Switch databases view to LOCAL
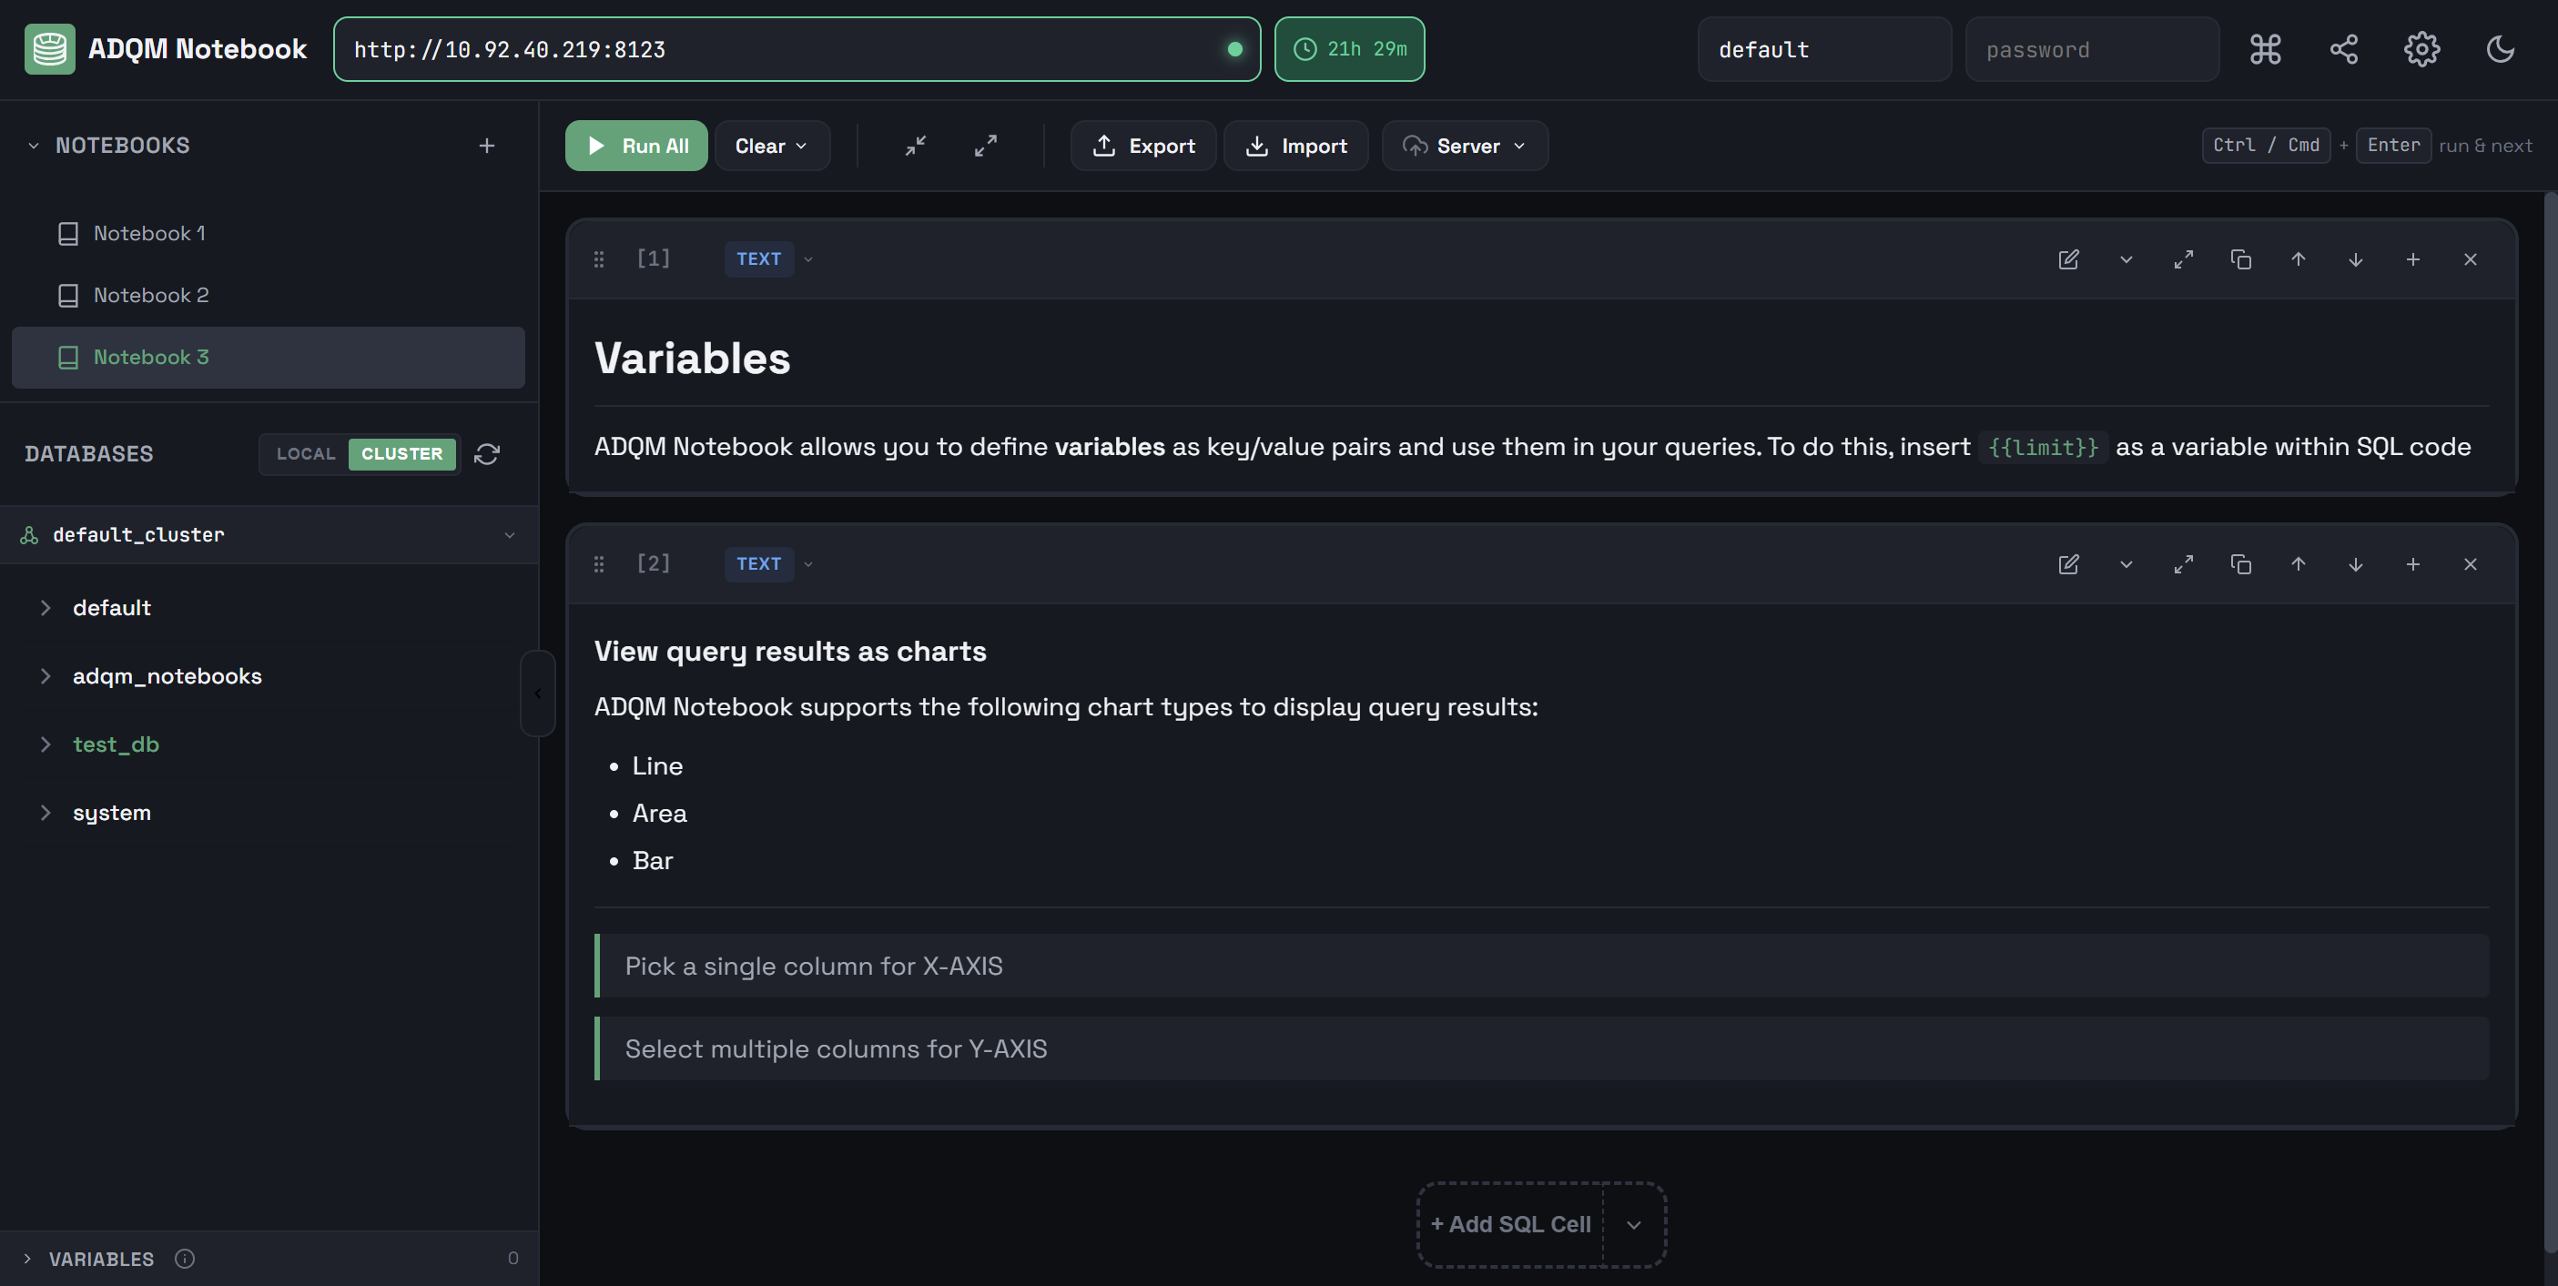Screen dimensions: 2558x1286 tap(306, 454)
